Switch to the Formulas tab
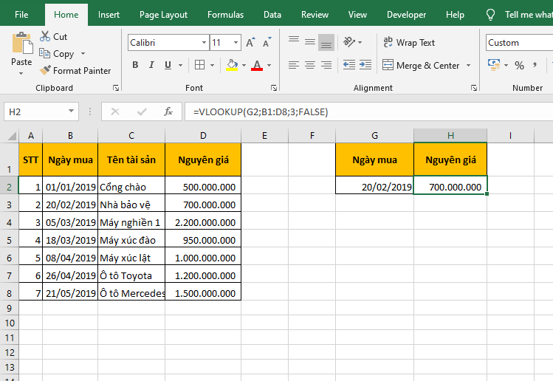Viewport: 553px width, 381px height. 225,15
